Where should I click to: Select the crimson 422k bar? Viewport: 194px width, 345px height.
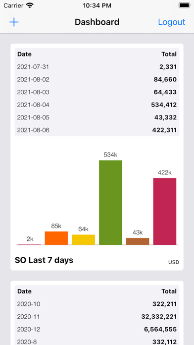point(165,211)
